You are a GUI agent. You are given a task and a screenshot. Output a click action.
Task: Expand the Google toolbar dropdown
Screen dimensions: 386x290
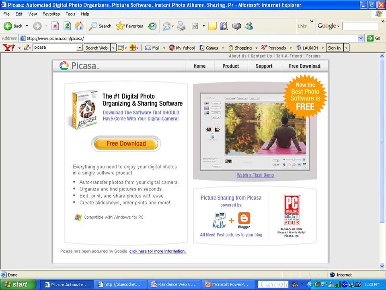(338, 26)
